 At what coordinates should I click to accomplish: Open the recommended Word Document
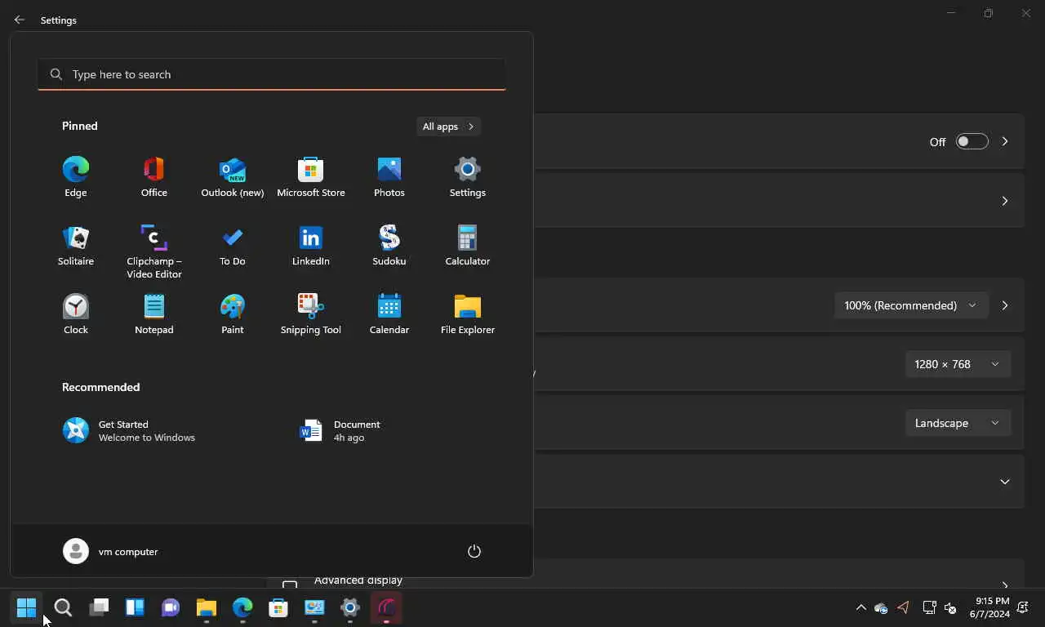[341, 430]
